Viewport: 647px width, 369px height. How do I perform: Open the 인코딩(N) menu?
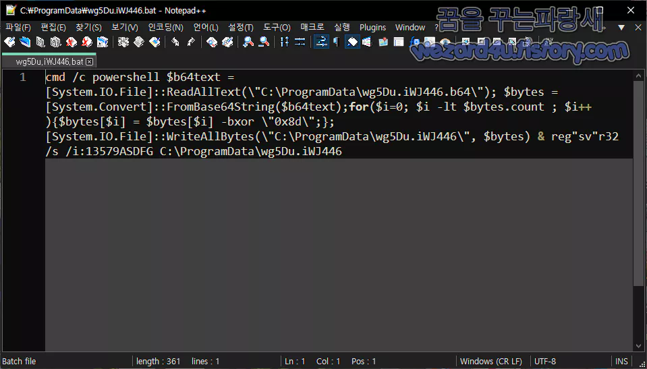coord(165,27)
